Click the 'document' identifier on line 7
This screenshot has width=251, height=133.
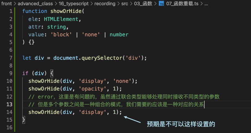pyautogui.click(x=66, y=58)
